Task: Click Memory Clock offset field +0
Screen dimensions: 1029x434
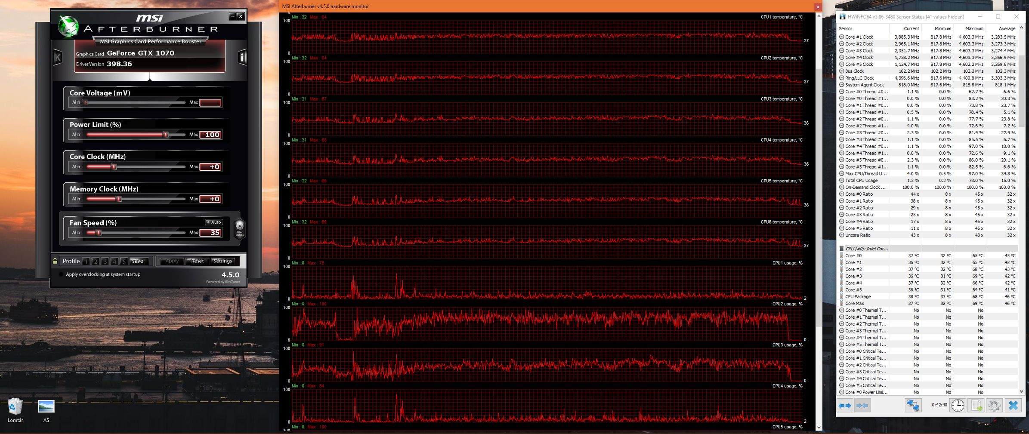Action: pyautogui.click(x=210, y=199)
